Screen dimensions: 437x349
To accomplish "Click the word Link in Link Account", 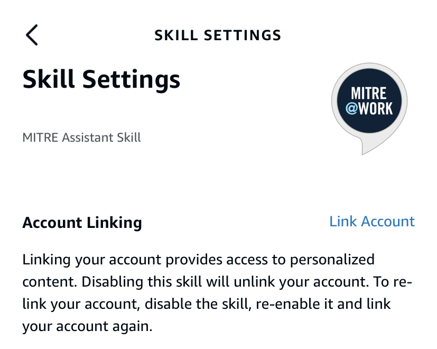I will pos(342,222).
